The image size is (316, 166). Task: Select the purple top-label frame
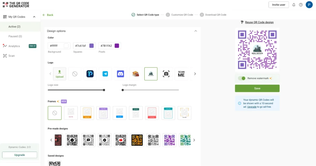[x=103, y=113]
